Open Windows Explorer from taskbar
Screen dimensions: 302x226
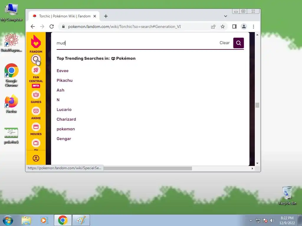click(26, 220)
